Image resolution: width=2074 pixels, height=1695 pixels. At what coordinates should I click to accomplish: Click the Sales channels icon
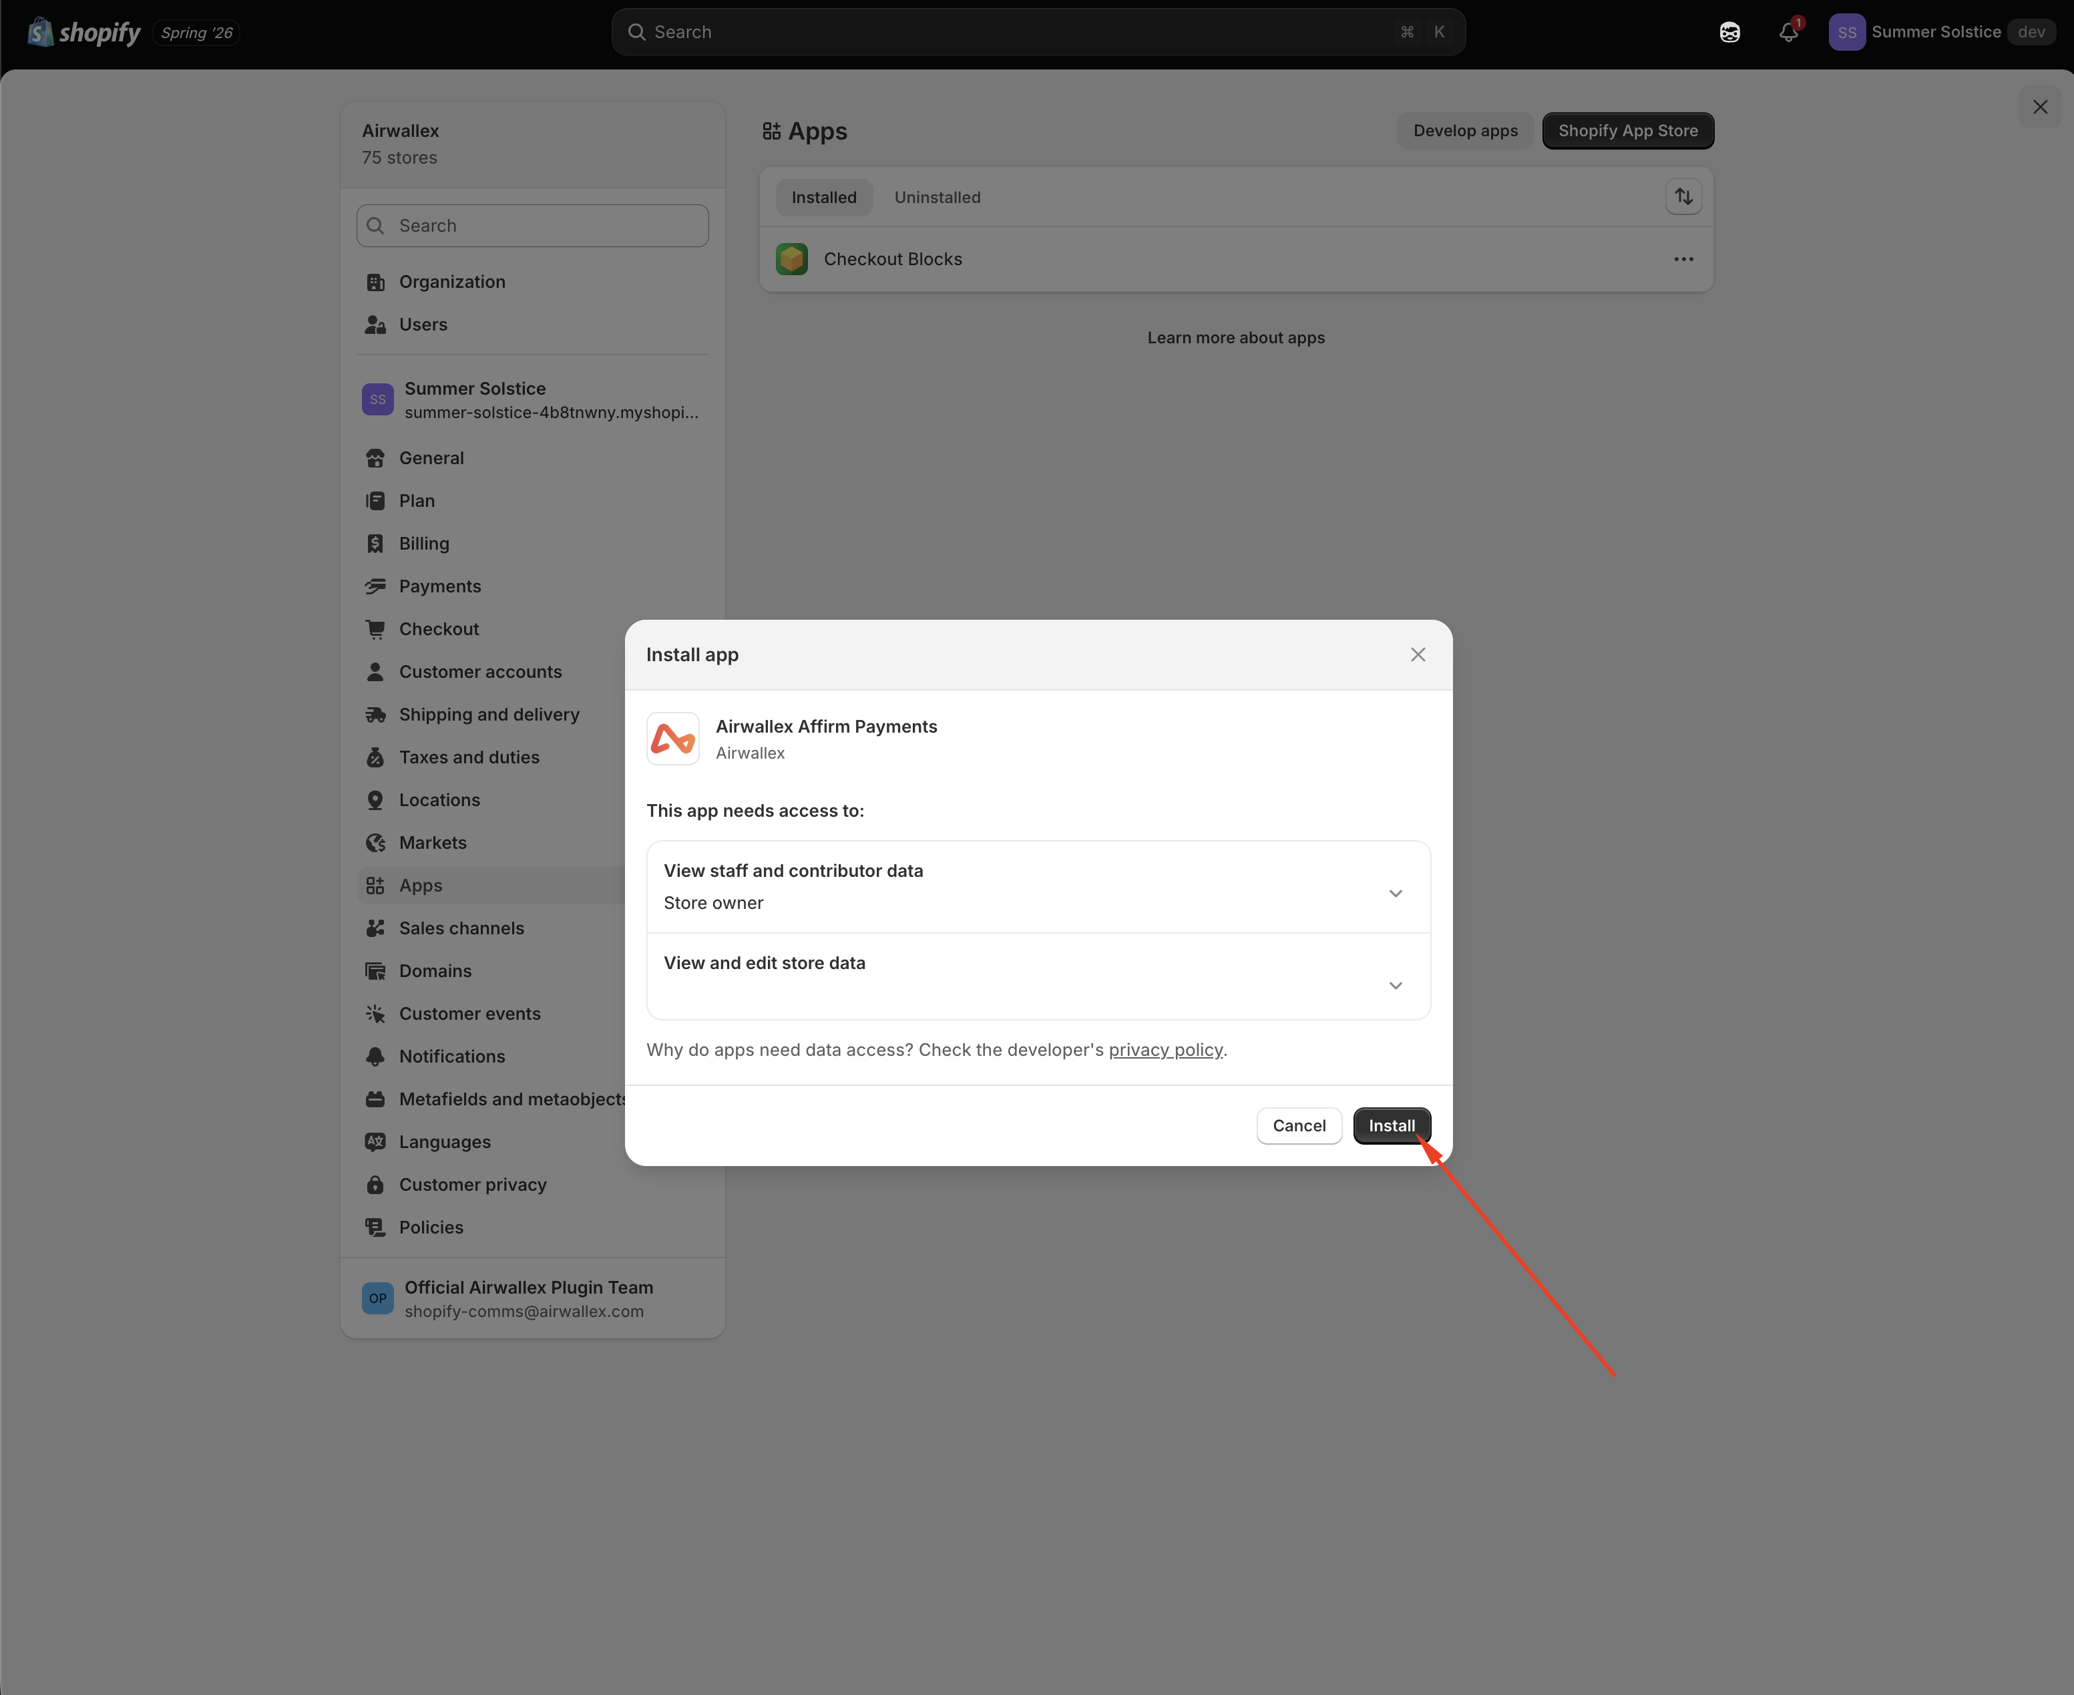click(376, 928)
